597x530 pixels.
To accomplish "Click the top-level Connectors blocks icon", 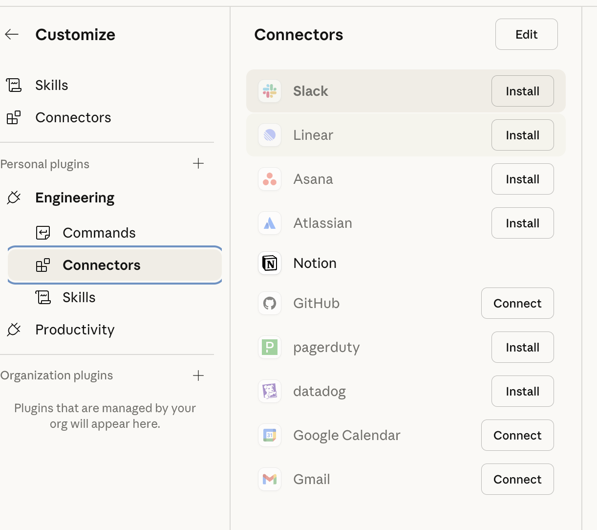I will pos(14,117).
